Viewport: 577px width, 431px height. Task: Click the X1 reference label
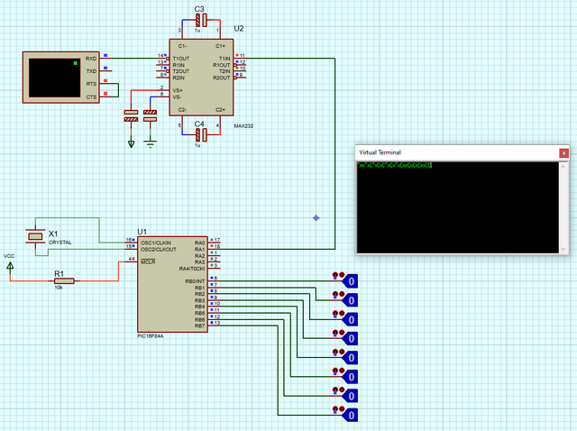(53, 234)
